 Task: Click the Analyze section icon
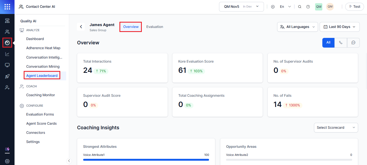[x=22, y=30]
